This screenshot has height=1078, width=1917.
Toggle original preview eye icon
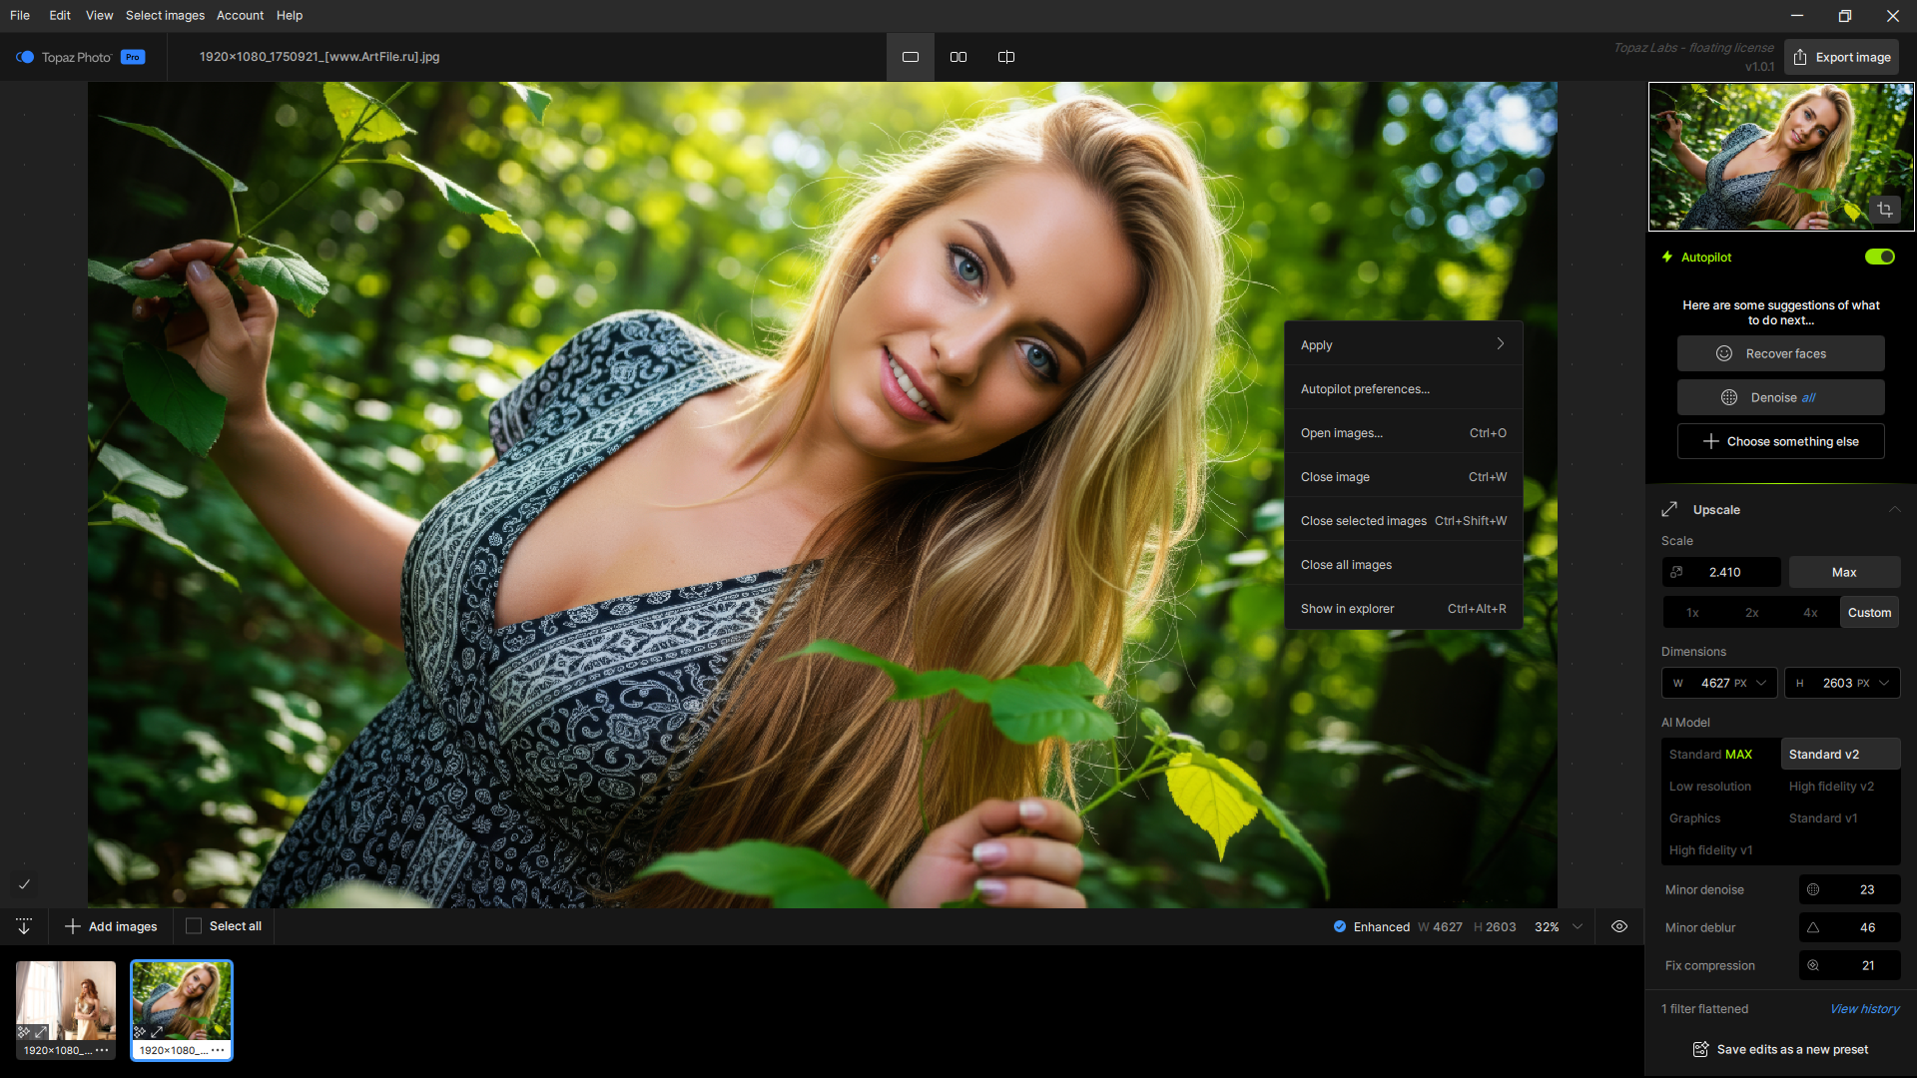tap(1619, 926)
